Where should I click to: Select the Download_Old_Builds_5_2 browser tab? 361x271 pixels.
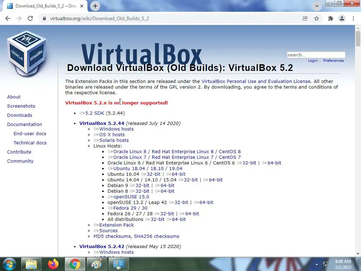click(45, 6)
